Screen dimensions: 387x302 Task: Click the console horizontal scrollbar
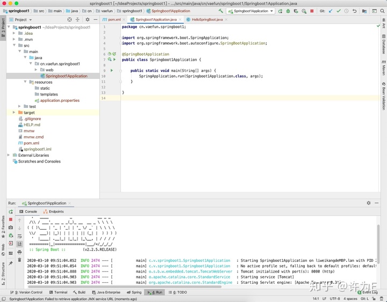125,287
